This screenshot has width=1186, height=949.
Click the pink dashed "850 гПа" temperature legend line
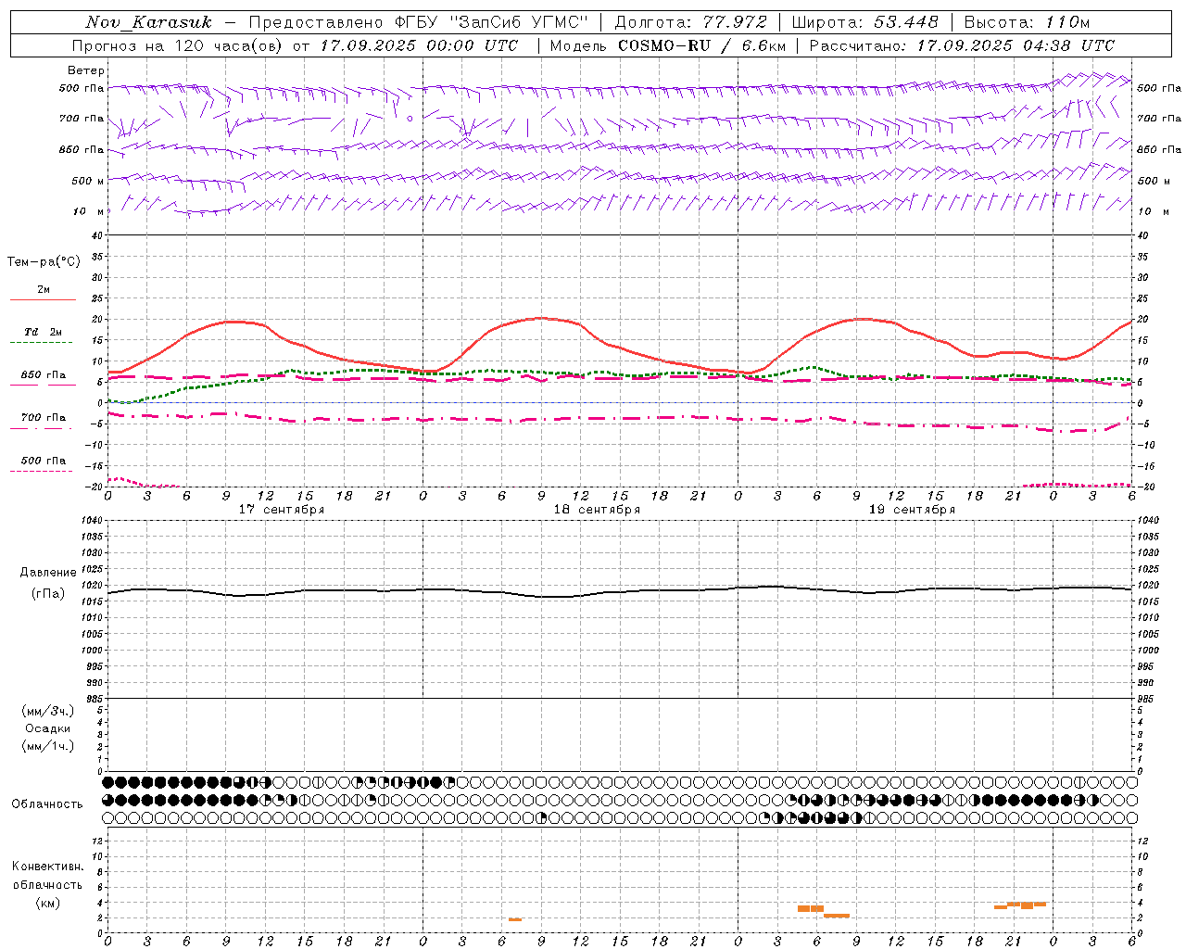coord(41,386)
